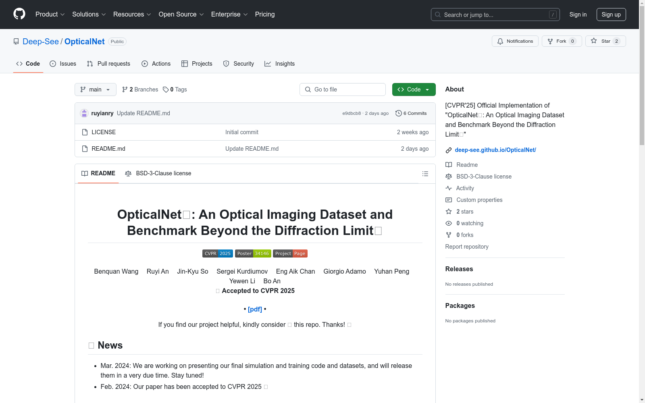Open the Pricing page

(x=265, y=15)
